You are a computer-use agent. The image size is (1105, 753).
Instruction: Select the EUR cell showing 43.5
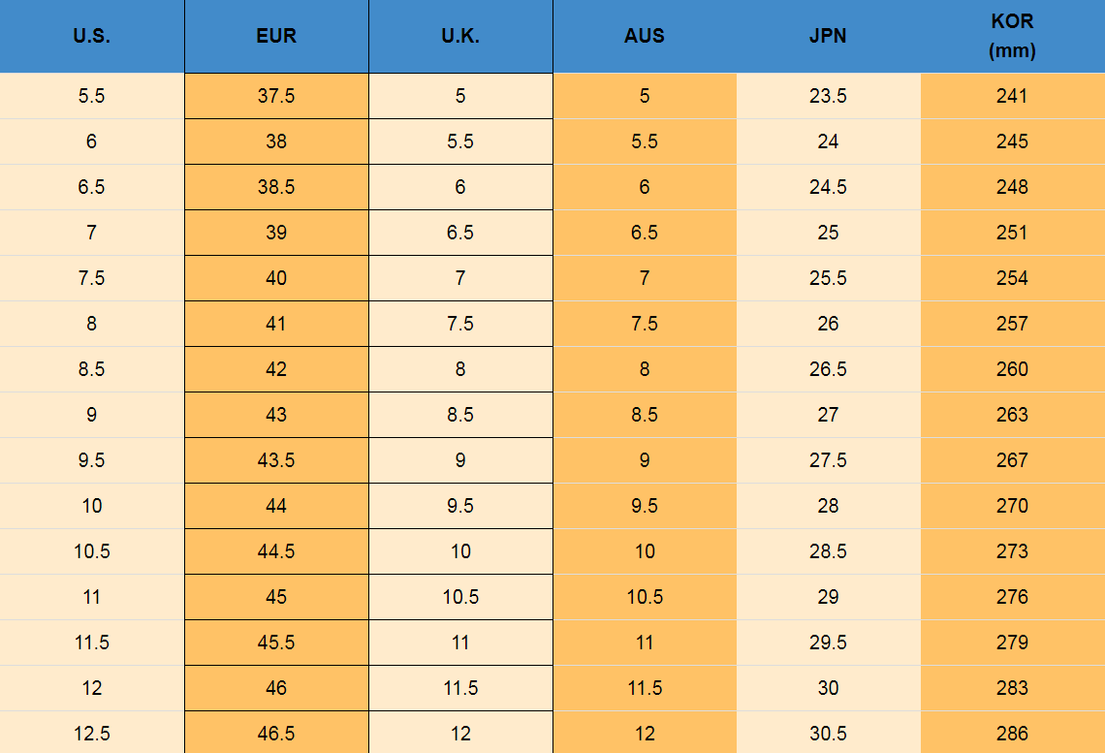[x=276, y=460]
